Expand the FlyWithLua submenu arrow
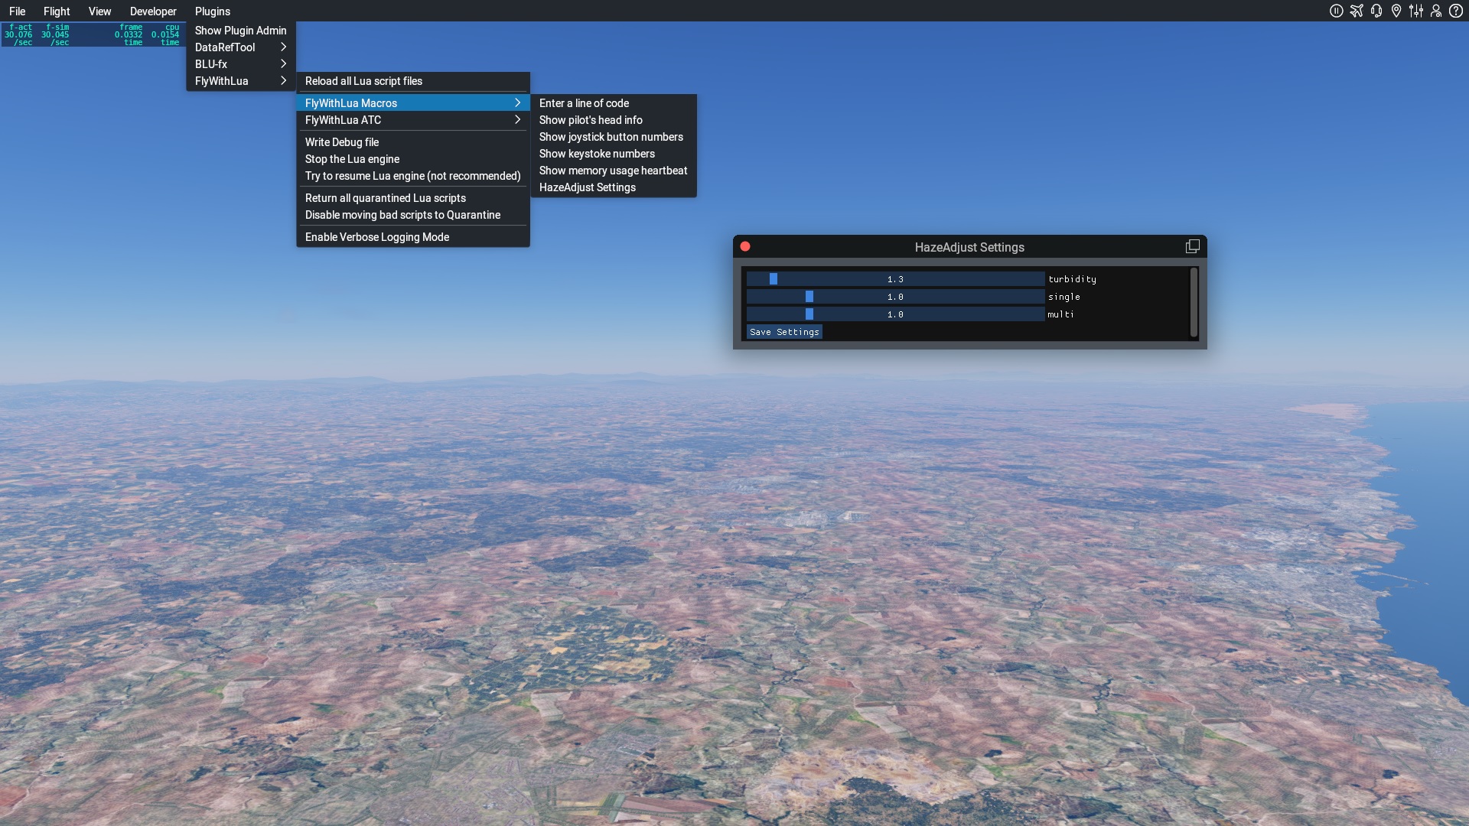Screen dimensions: 1469x826 pyautogui.click(x=283, y=81)
